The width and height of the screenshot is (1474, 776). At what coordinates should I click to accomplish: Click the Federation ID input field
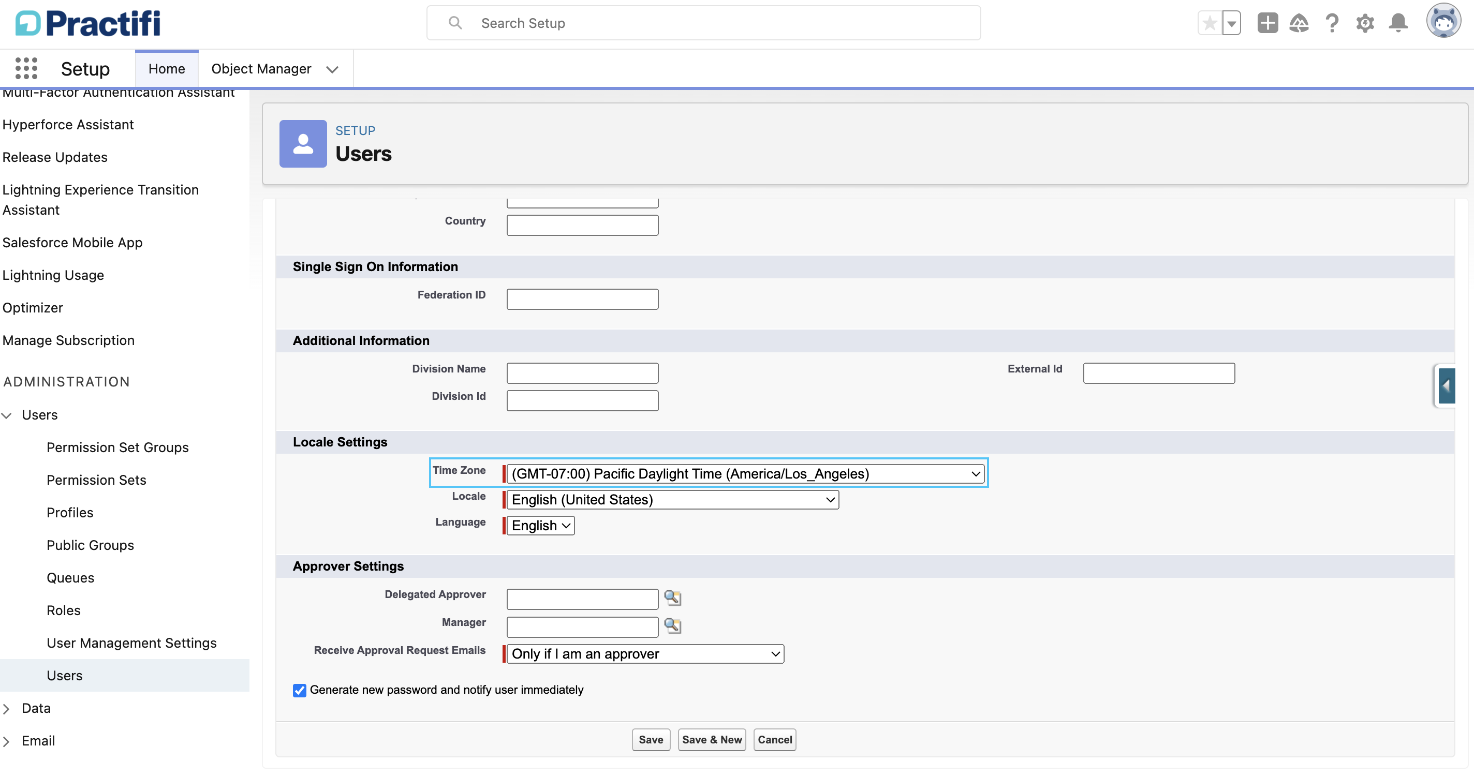[x=582, y=299]
